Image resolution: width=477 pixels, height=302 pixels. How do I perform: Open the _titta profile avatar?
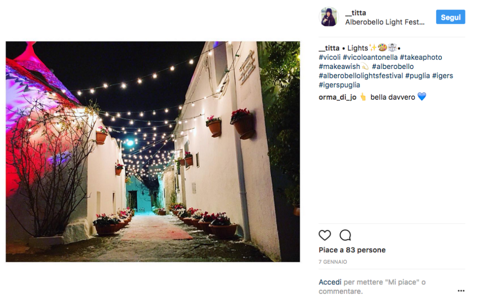(329, 17)
